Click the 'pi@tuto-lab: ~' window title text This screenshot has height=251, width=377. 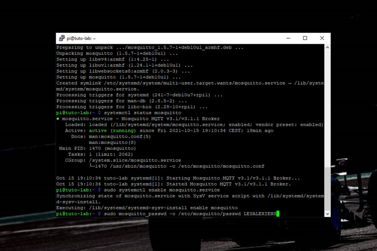pyautogui.click(x=81, y=38)
